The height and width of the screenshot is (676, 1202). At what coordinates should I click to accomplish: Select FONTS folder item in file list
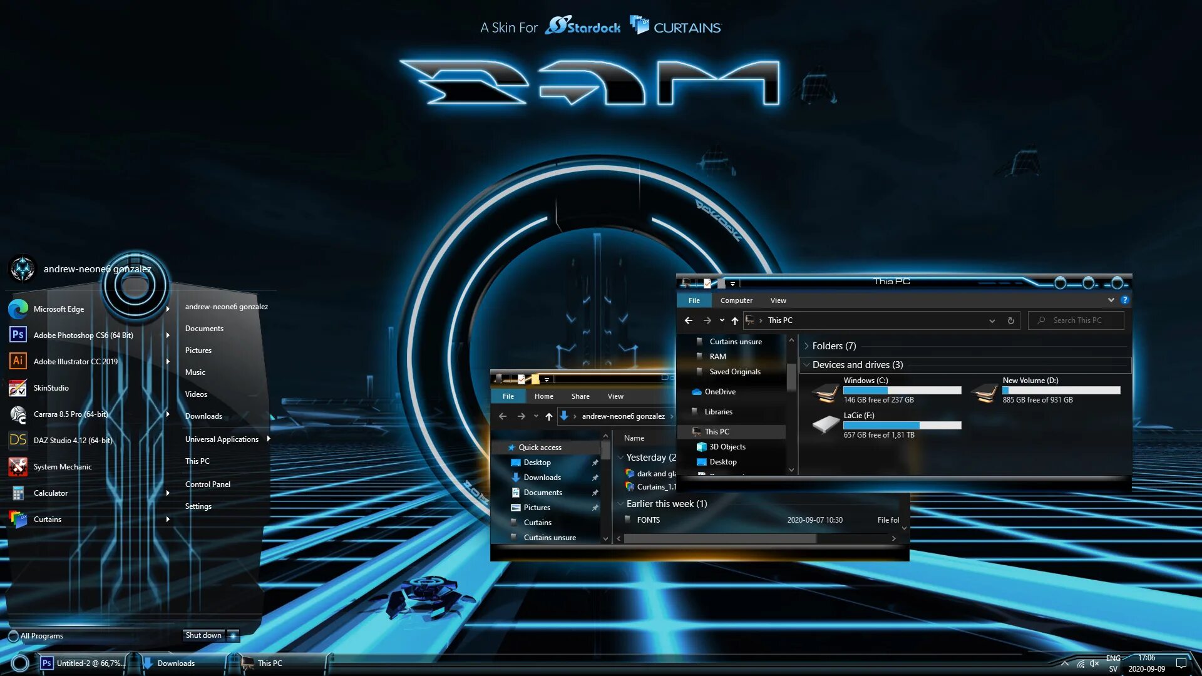(649, 519)
